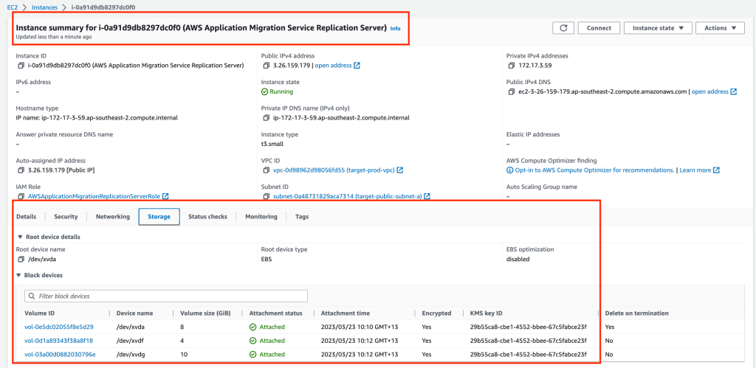Copy the Instance ID value

(20, 65)
